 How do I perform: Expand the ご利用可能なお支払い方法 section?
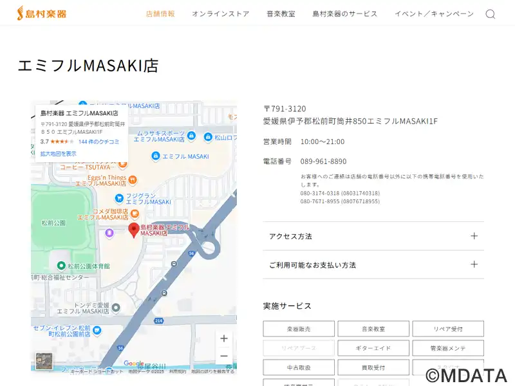pyautogui.click(x=373, y=265)
